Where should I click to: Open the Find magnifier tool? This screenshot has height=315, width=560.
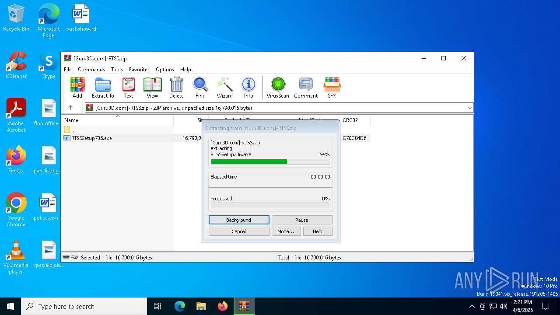pos(200,87)
